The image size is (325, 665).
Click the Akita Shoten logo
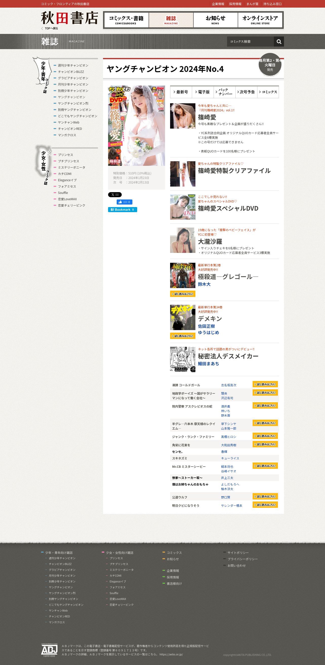[x=70, y=18]
